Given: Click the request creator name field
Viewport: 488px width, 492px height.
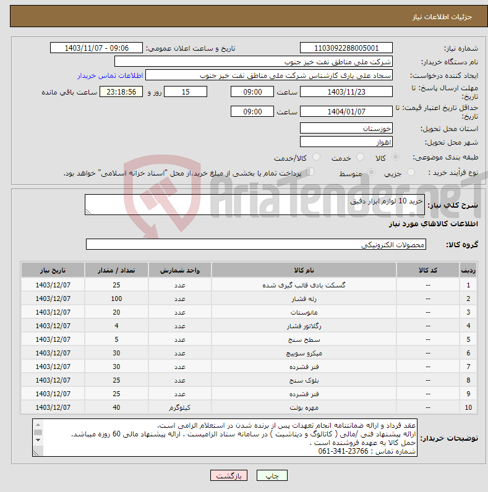Looking at the screenshot, I should [269, 75].
